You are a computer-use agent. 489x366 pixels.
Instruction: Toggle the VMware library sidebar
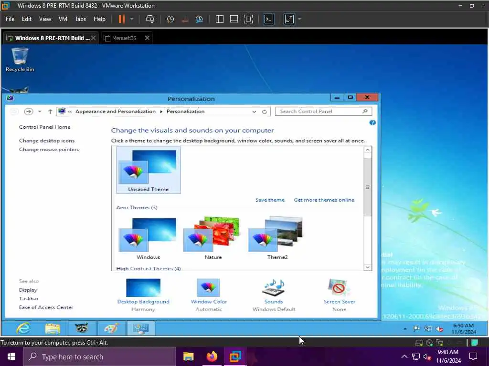click(x=220, y=19)
